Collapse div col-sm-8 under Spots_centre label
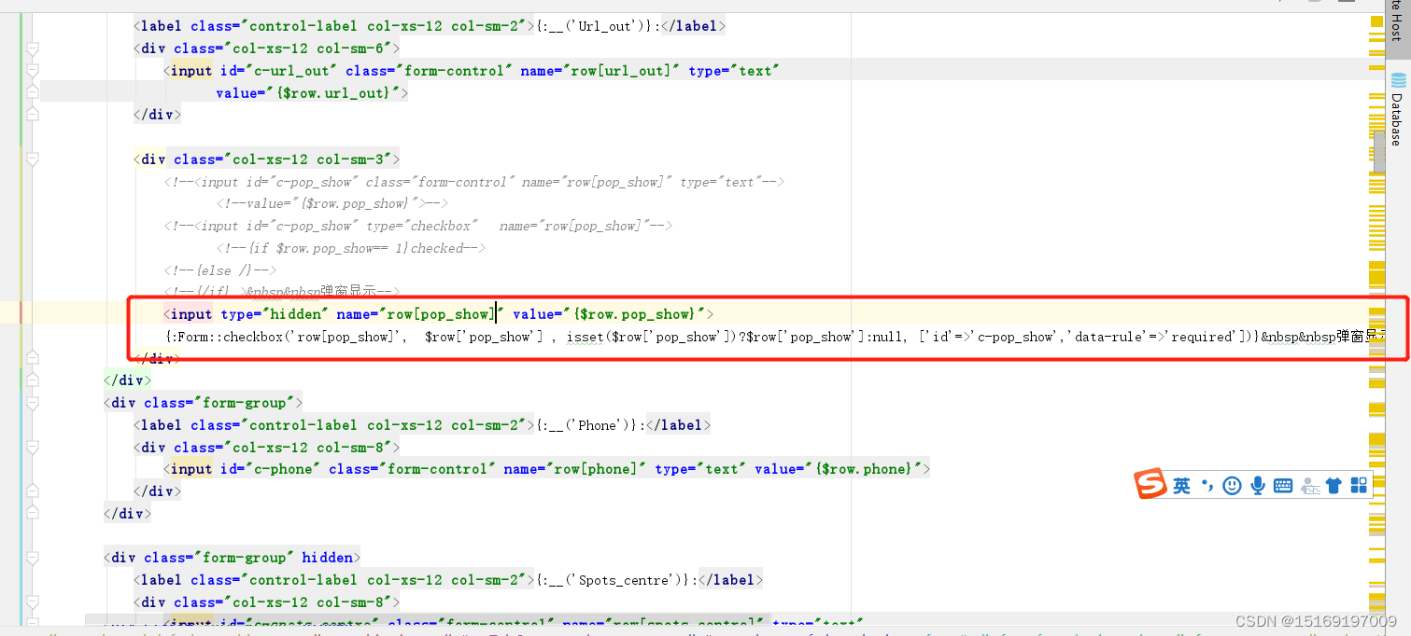Image resolution: width=1411 pixels, height=636 pixels. tap(33, 602)
